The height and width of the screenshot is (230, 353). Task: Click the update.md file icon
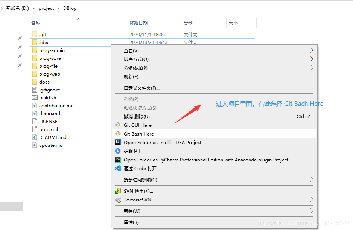[x=35, y=145]
